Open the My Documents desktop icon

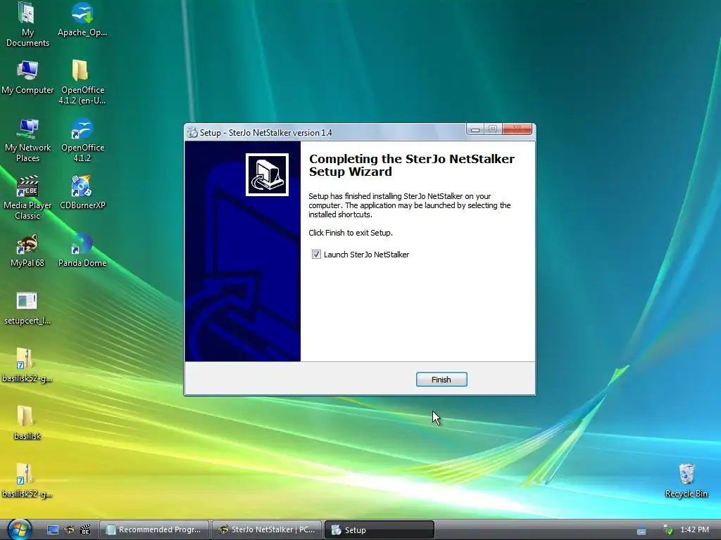(27, 25)
